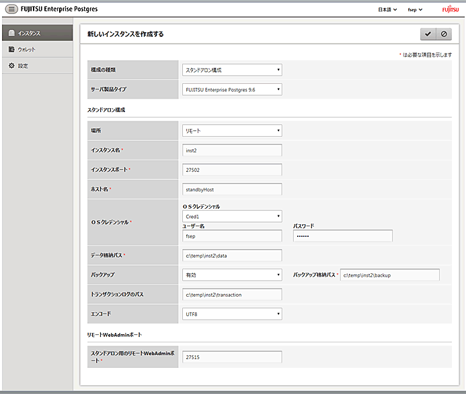
Task: Click the トランザクションログのパス label
Action: tap(117, 294)
